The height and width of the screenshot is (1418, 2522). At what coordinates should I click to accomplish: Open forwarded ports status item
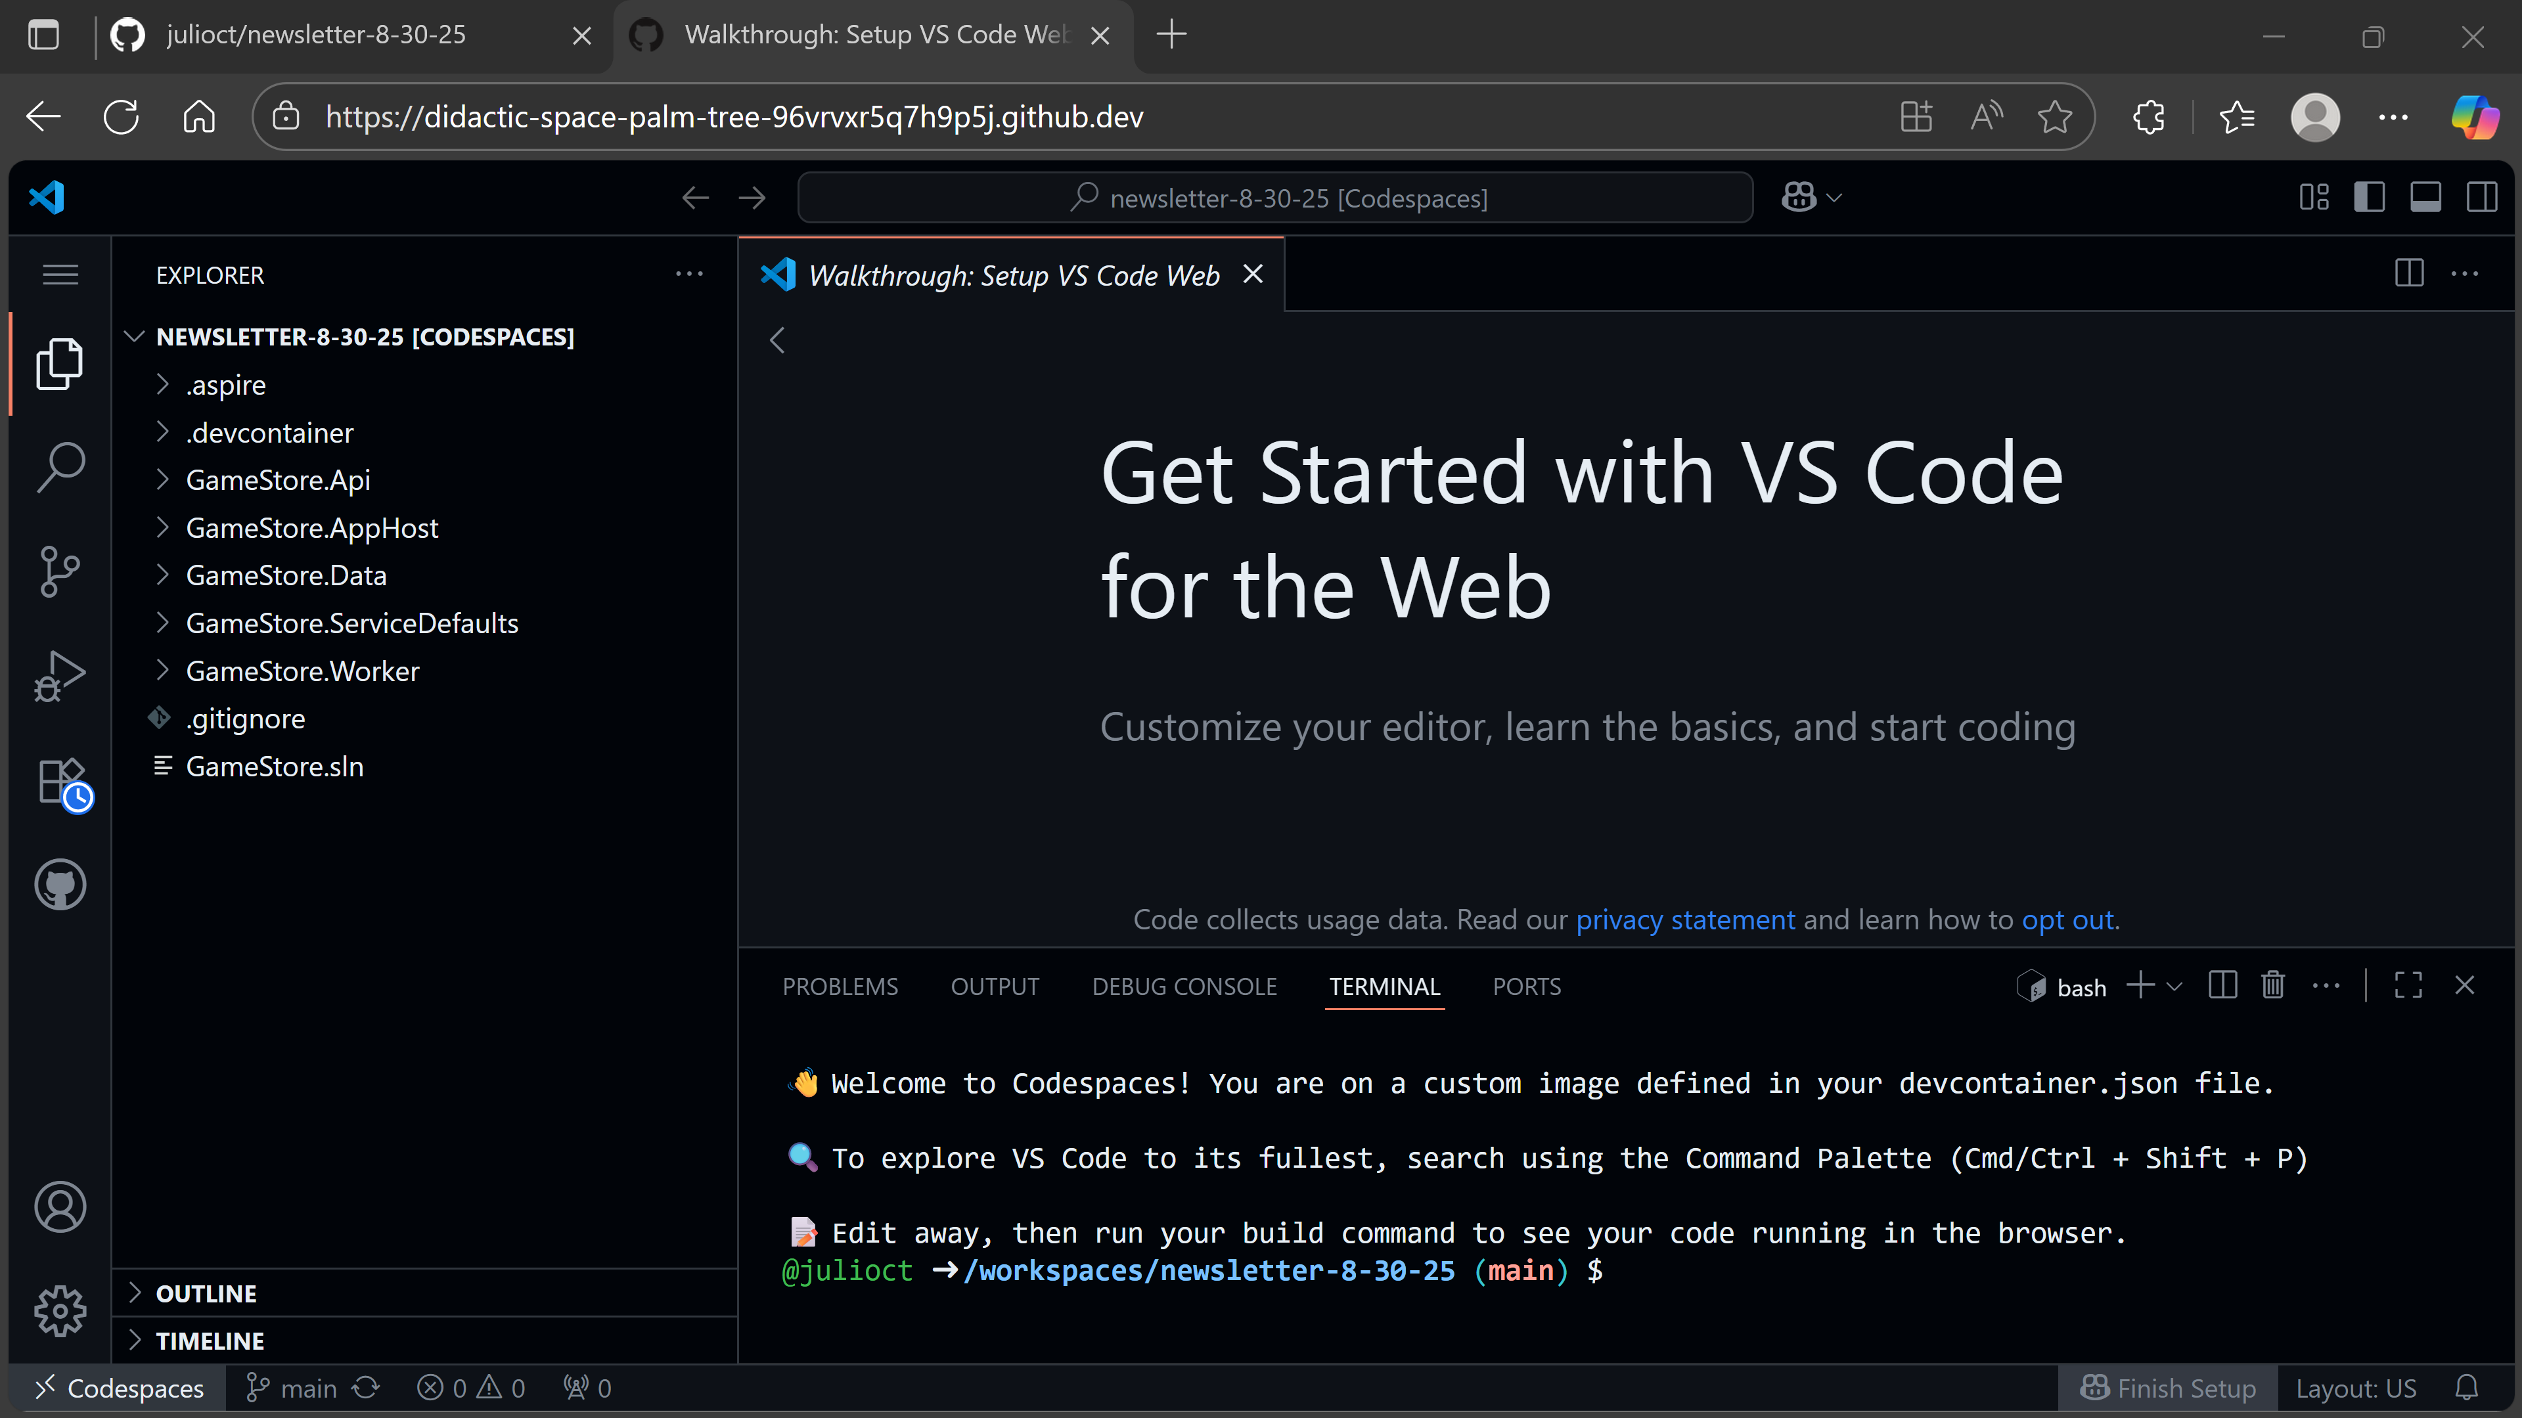(x=587, y=1388)
